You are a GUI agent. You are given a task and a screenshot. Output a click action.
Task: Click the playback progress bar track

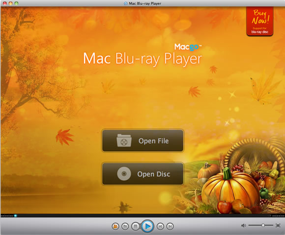(142, 215)
